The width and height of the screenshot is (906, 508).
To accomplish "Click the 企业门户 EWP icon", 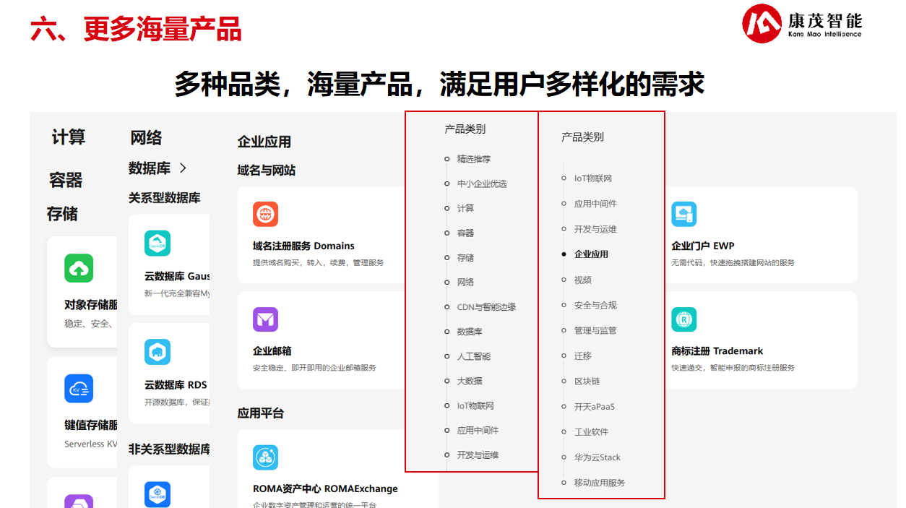I will 683,214.
